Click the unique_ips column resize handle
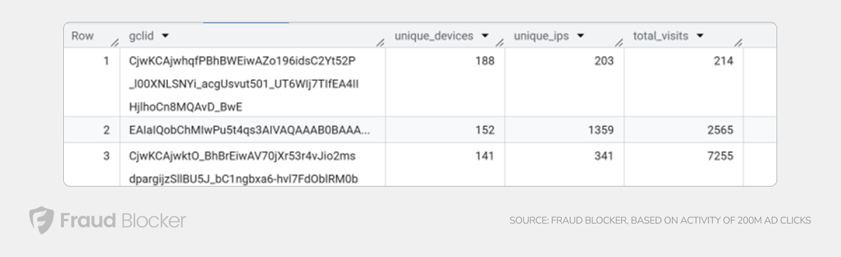The height and width of the screenshot is (257, 841). 618,41
